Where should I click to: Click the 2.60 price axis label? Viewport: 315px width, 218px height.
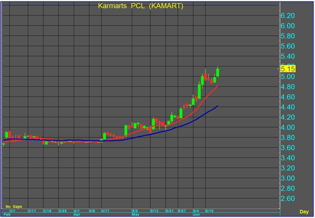click(288, 199)
